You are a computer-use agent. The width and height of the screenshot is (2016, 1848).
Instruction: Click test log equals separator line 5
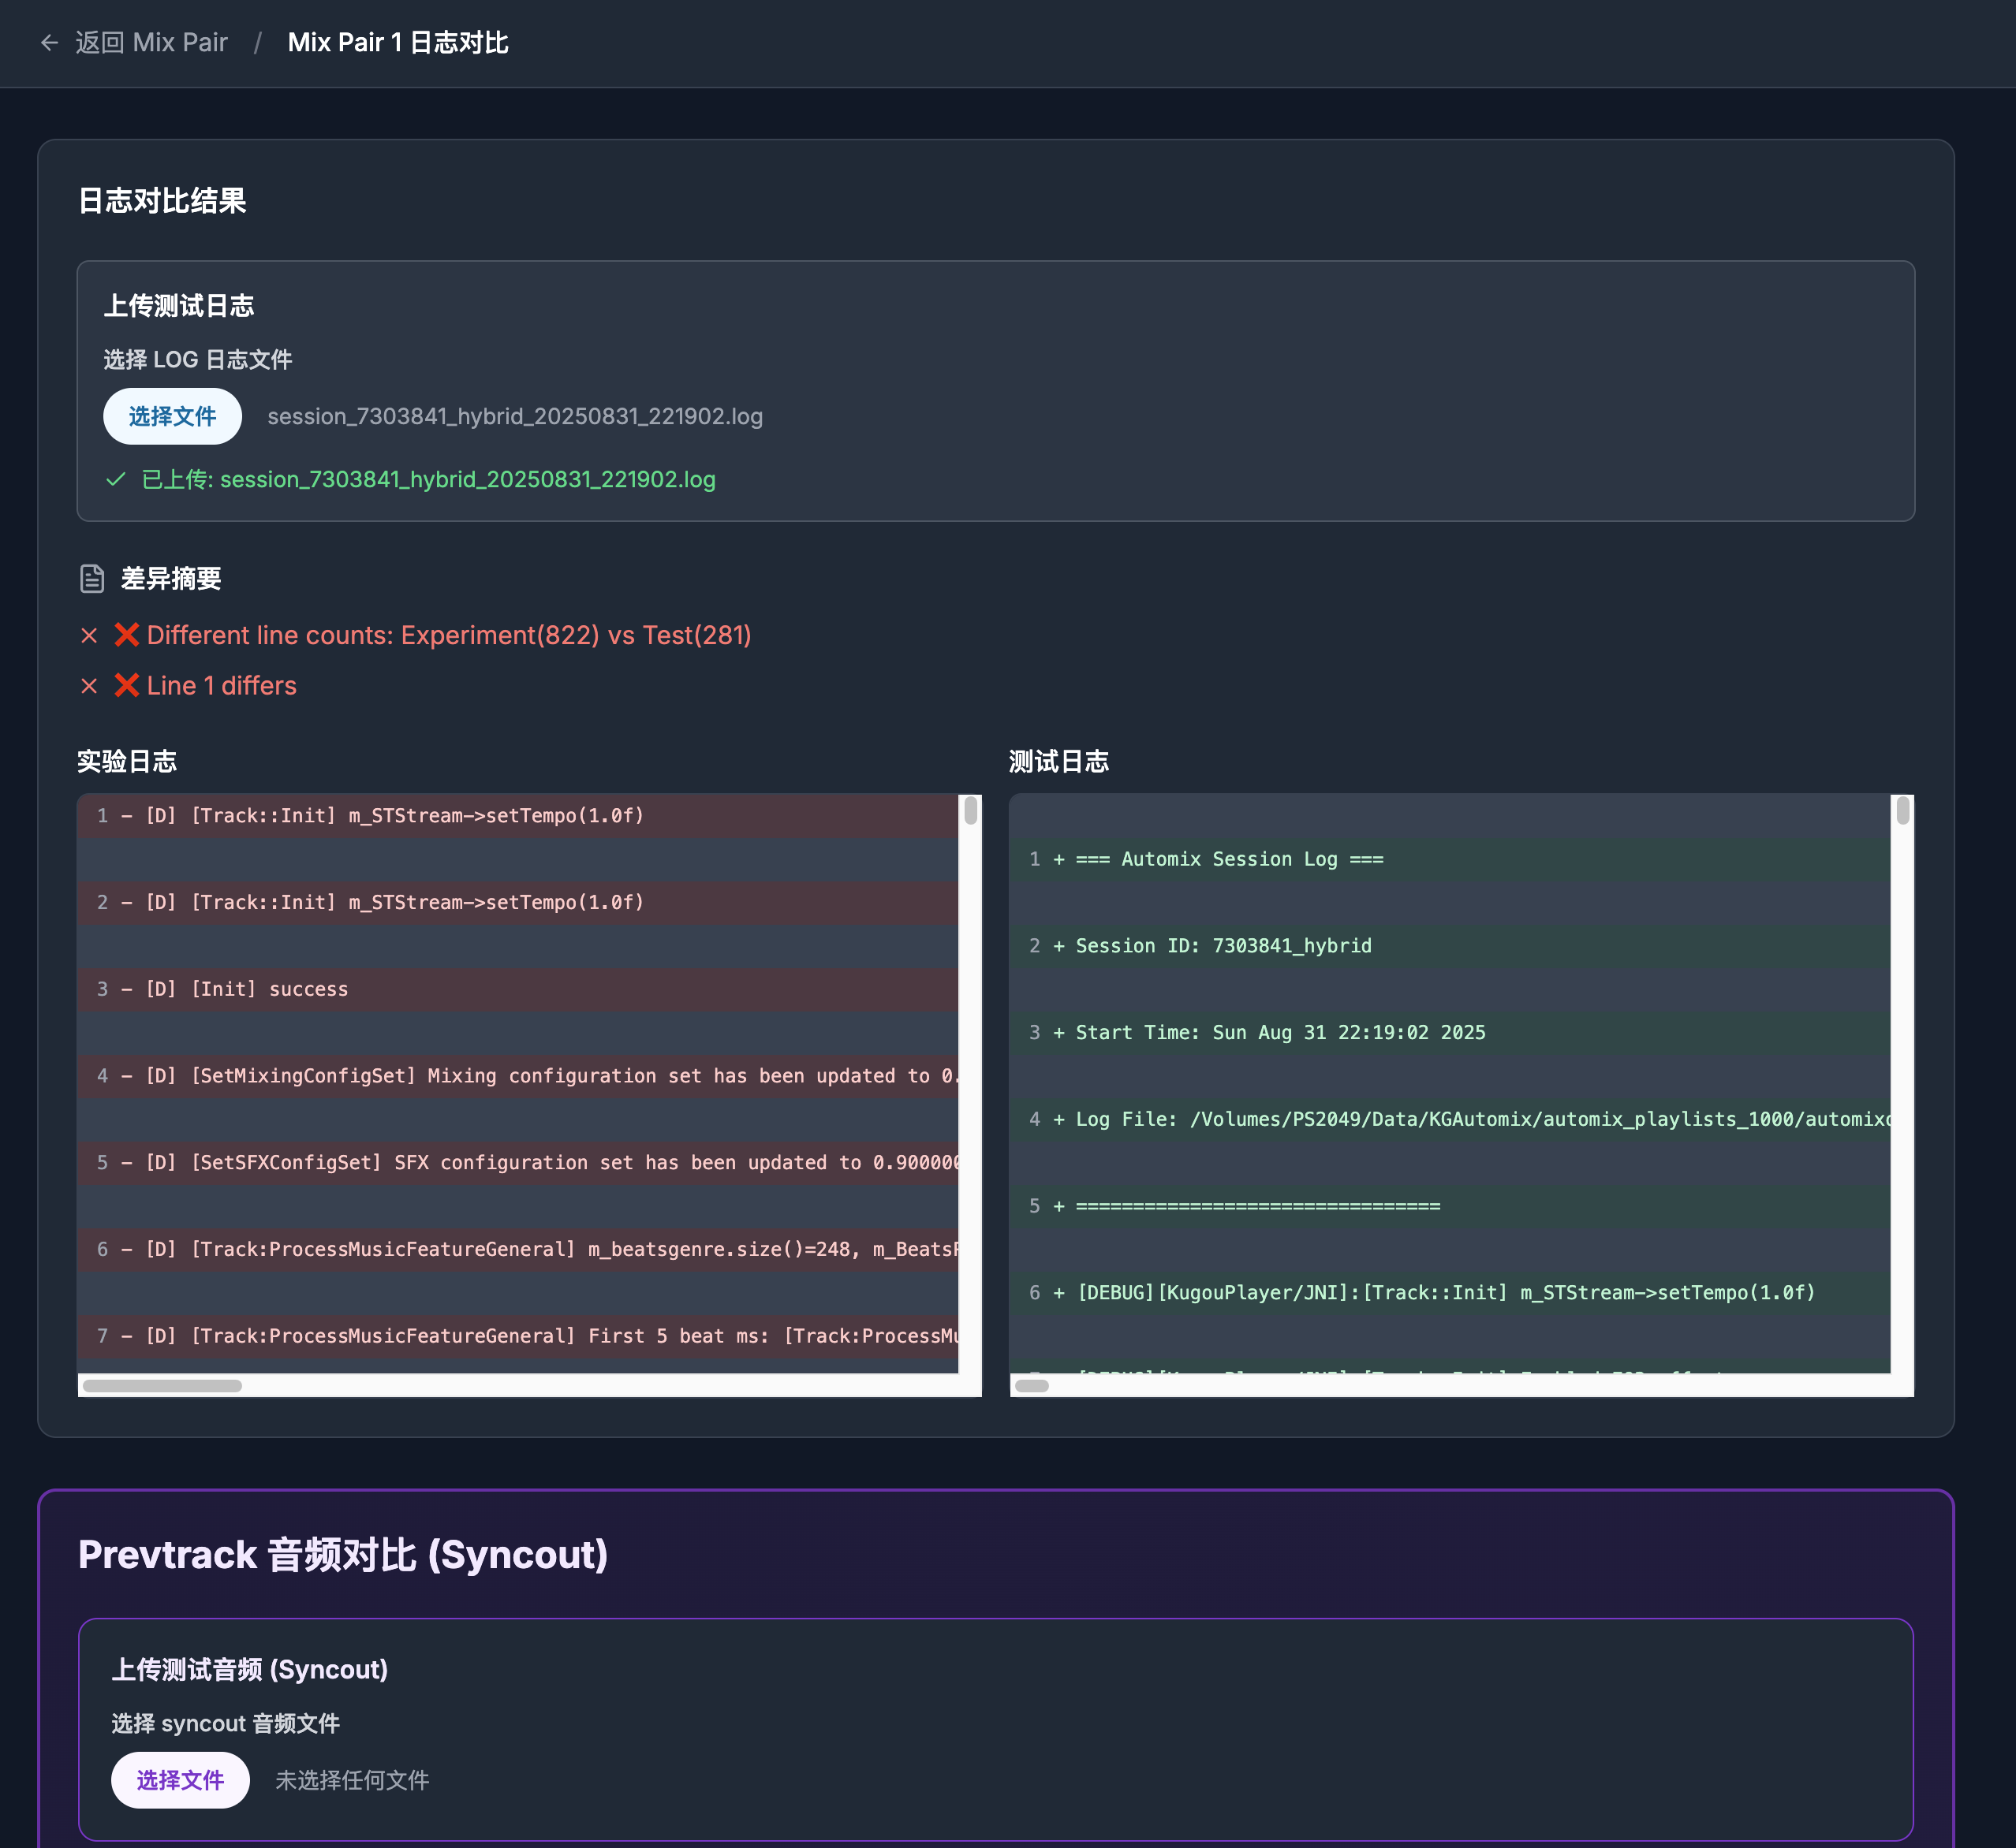coord(1450,1206)
